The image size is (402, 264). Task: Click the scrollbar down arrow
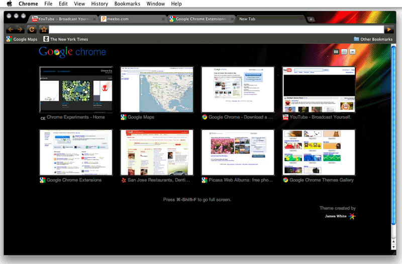393,247
